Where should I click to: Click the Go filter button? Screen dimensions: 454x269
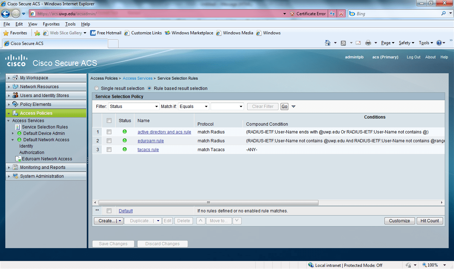[x=284, y=107]
